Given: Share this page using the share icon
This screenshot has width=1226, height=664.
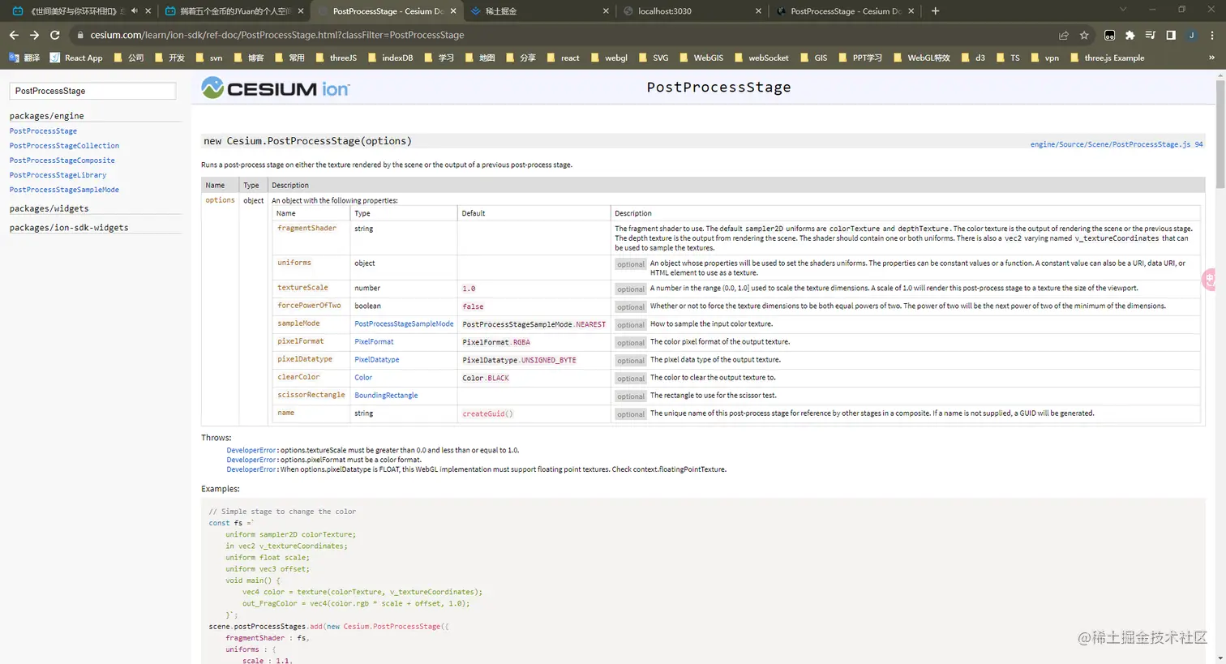Looking at the screenshot, I should (1064, 35).
